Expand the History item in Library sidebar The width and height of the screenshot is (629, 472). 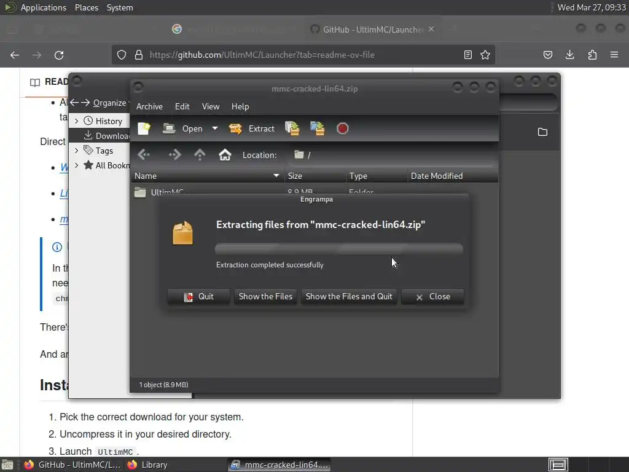tap(76, 121)
